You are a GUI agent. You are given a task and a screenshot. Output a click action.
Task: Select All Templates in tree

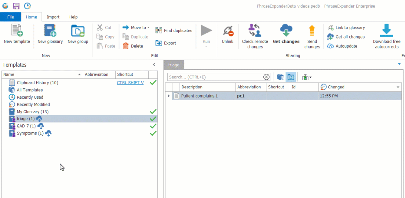(x=30, y=90)
